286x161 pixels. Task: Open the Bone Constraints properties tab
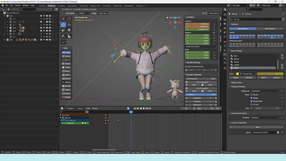click(225, 63)
